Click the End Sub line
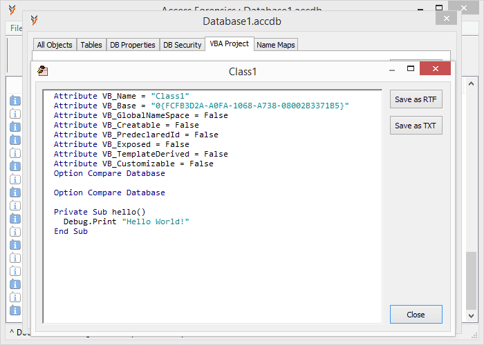This screenshot has width=484, height=345. [71, 231]
